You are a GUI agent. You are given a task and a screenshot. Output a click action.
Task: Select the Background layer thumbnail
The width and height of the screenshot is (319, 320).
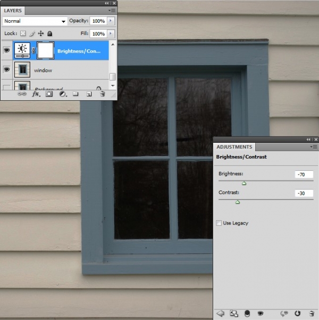click(x=22, y=85)
